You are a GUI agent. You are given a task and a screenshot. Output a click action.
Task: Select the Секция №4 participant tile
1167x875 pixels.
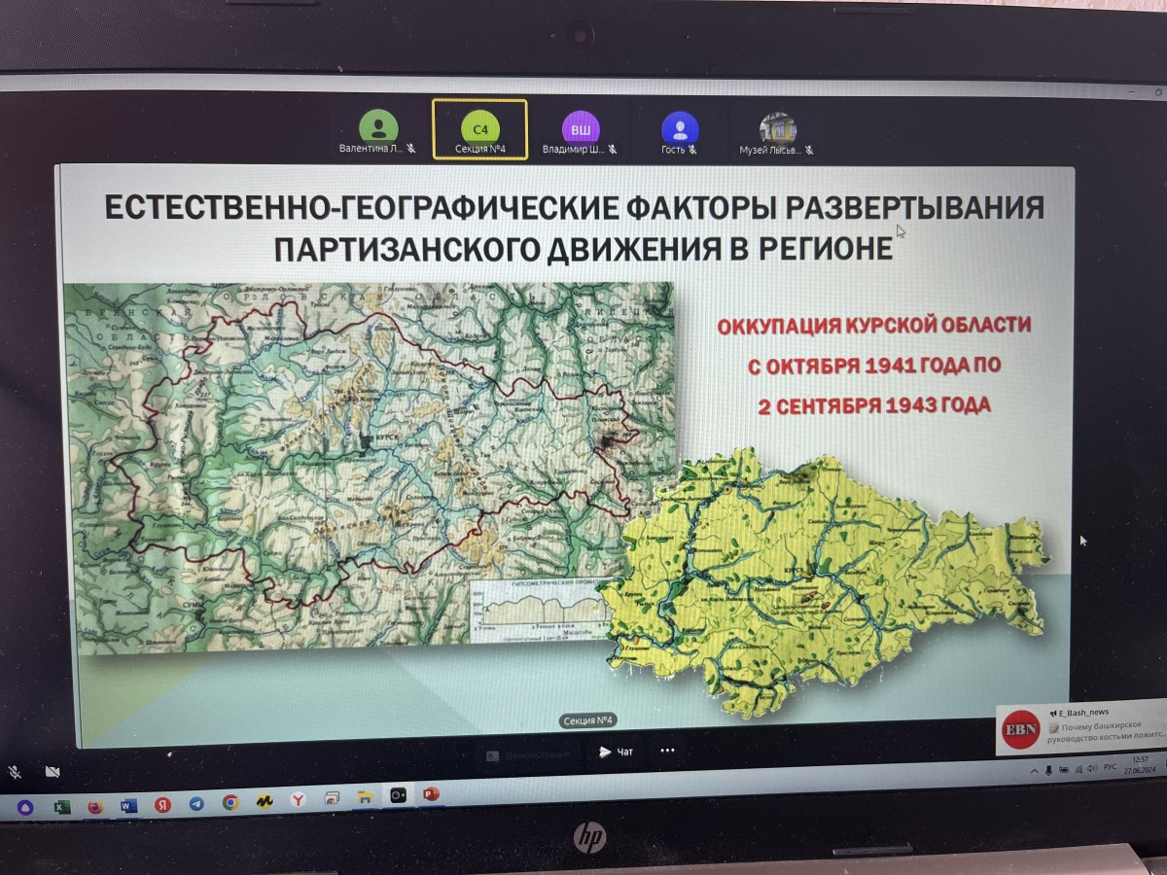point(480,130)
